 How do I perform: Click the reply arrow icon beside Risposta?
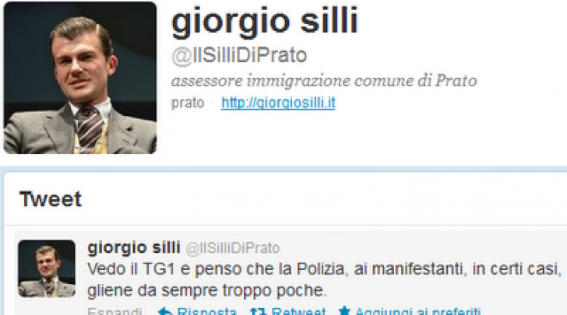(165, 311)
